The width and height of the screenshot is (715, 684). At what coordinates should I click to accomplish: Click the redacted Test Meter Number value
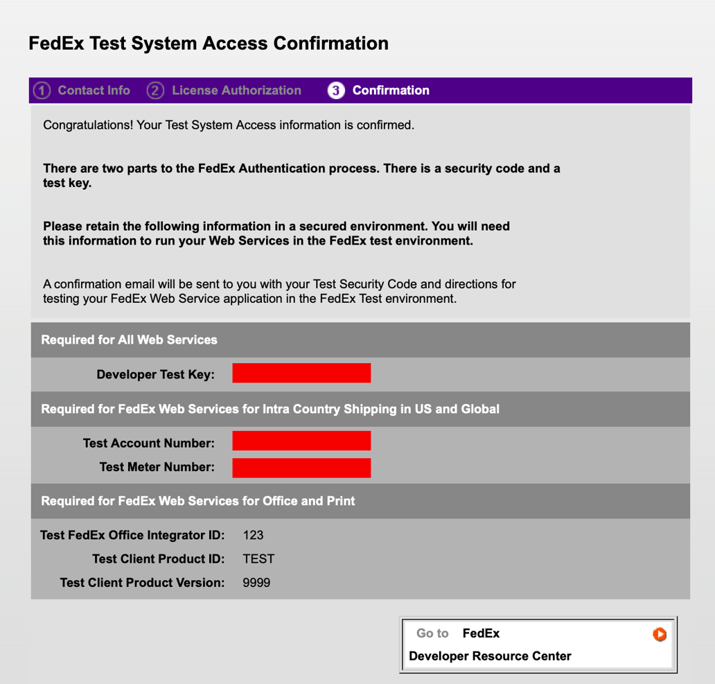[x=301, y=468]
